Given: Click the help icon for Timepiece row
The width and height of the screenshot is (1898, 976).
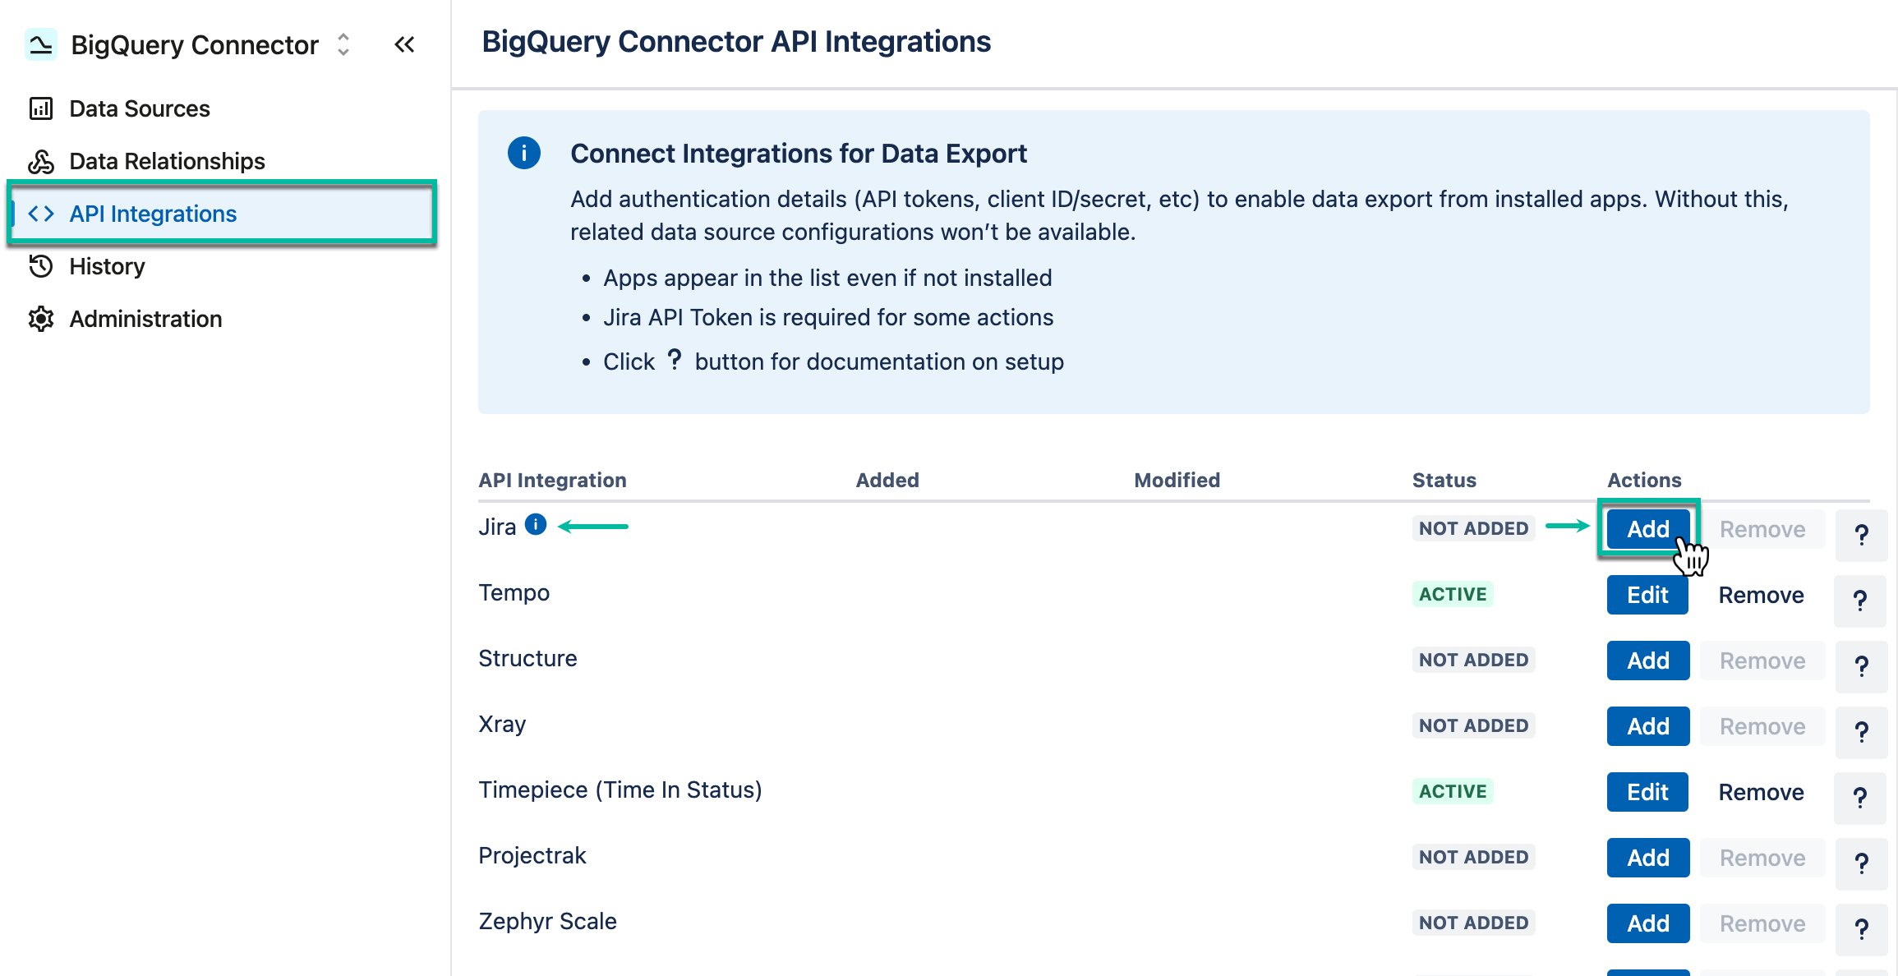Looking at the screenshot, I should pos(1861,799).
